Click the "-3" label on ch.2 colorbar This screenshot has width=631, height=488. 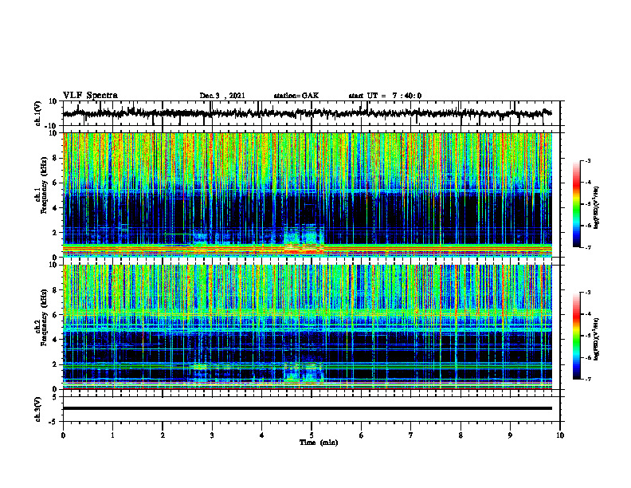[x=588, y=293]
